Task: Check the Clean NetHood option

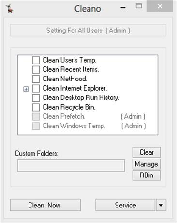Action: [36, 79]
